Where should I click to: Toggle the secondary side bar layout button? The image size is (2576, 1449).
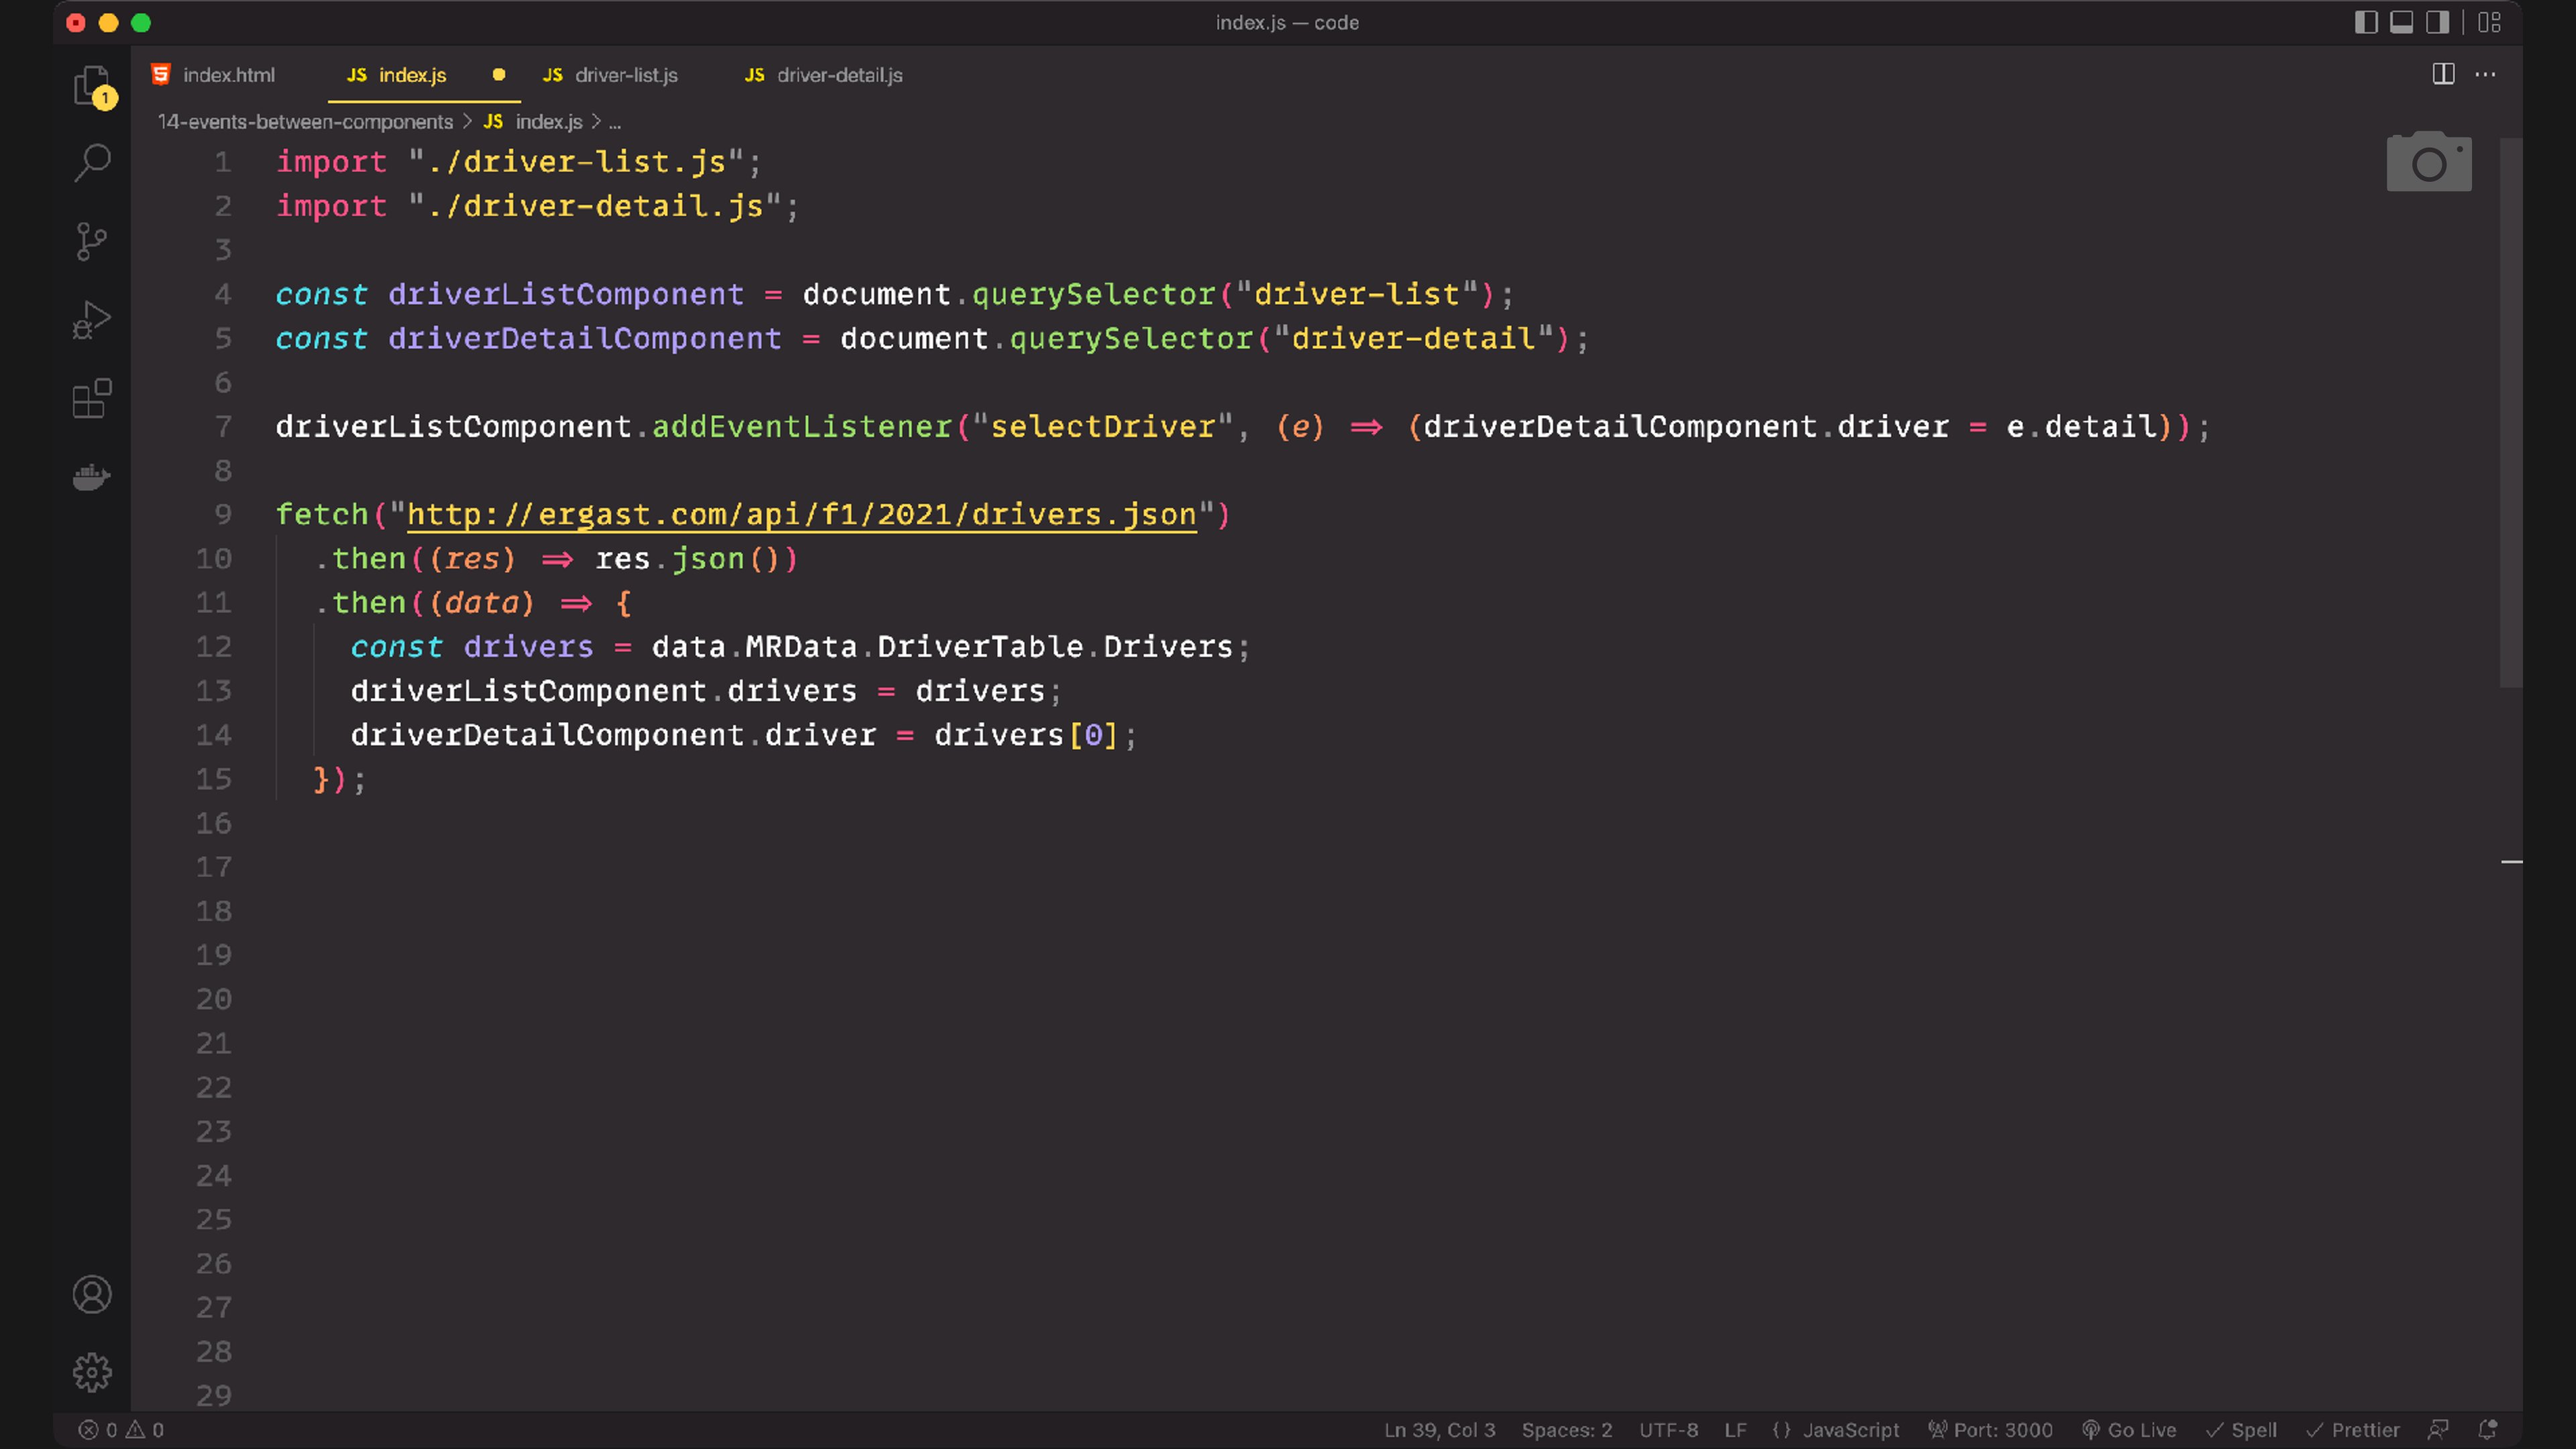[x=2437, y=22]
